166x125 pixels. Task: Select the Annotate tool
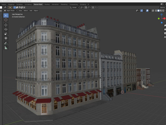click(6, 43)
